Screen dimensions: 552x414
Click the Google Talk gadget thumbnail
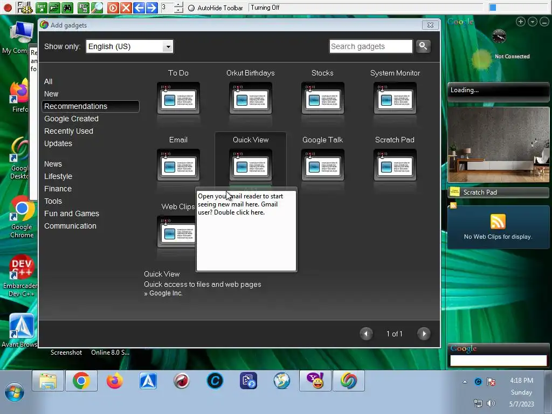(322, 165)
